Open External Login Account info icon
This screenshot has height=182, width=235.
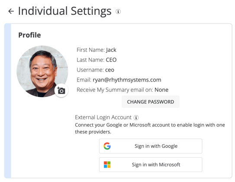click(x=136, y=117)
